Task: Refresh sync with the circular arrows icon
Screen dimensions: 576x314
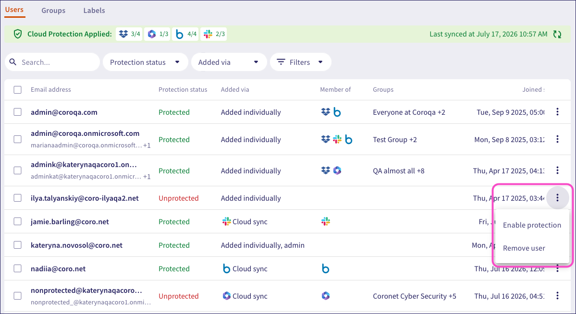Action: pos(557,34)
